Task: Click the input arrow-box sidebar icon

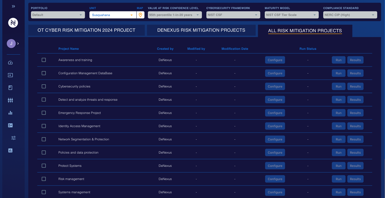Action: point(10,75)
